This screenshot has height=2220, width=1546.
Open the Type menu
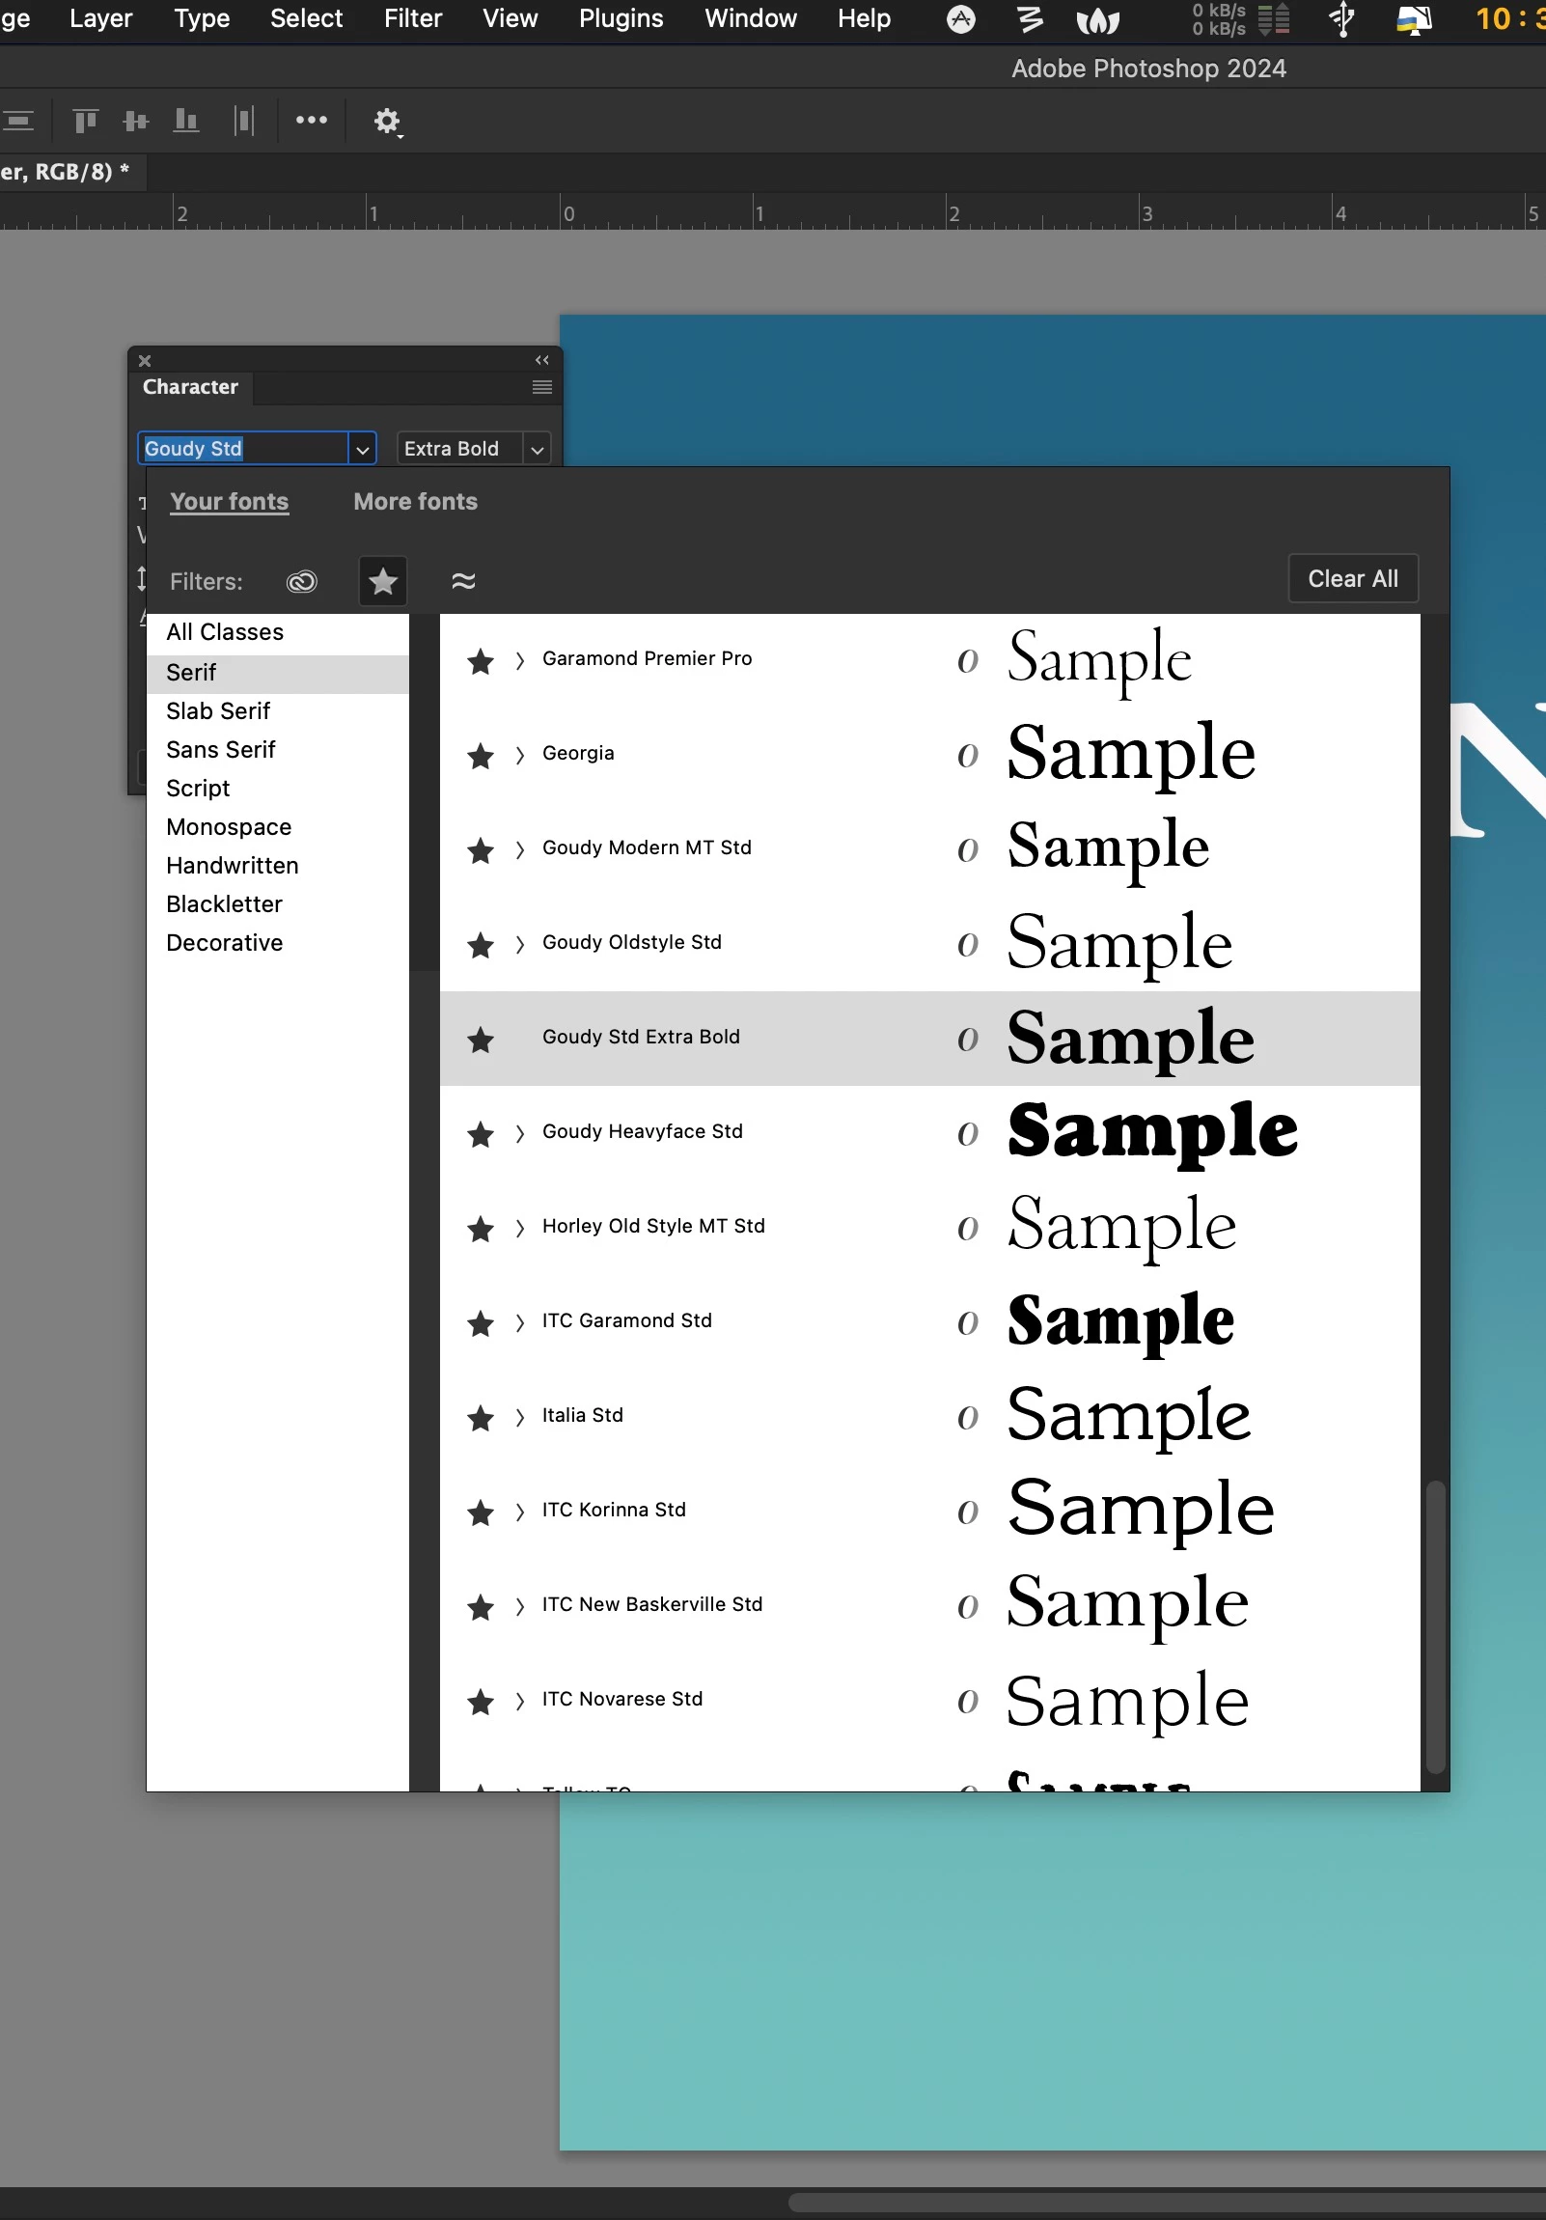pos(202,18)
